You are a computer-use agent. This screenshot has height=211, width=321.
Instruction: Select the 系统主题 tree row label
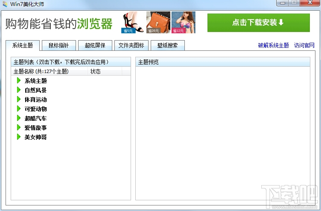pos(35,81)
